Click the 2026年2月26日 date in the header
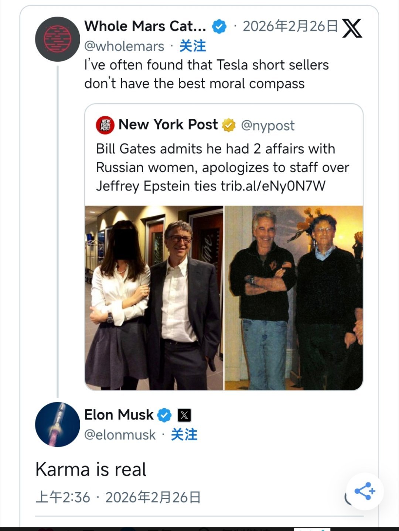 click(290, 26)
